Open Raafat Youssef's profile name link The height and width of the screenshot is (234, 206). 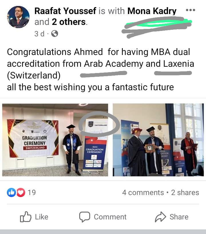[65, 11]
